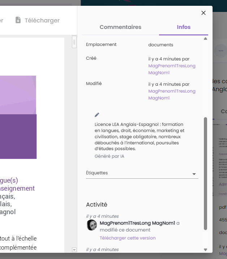This screenshot has height=259, width=227.
Task: Click the user avatar in Activité
Action: click(92, 225)
